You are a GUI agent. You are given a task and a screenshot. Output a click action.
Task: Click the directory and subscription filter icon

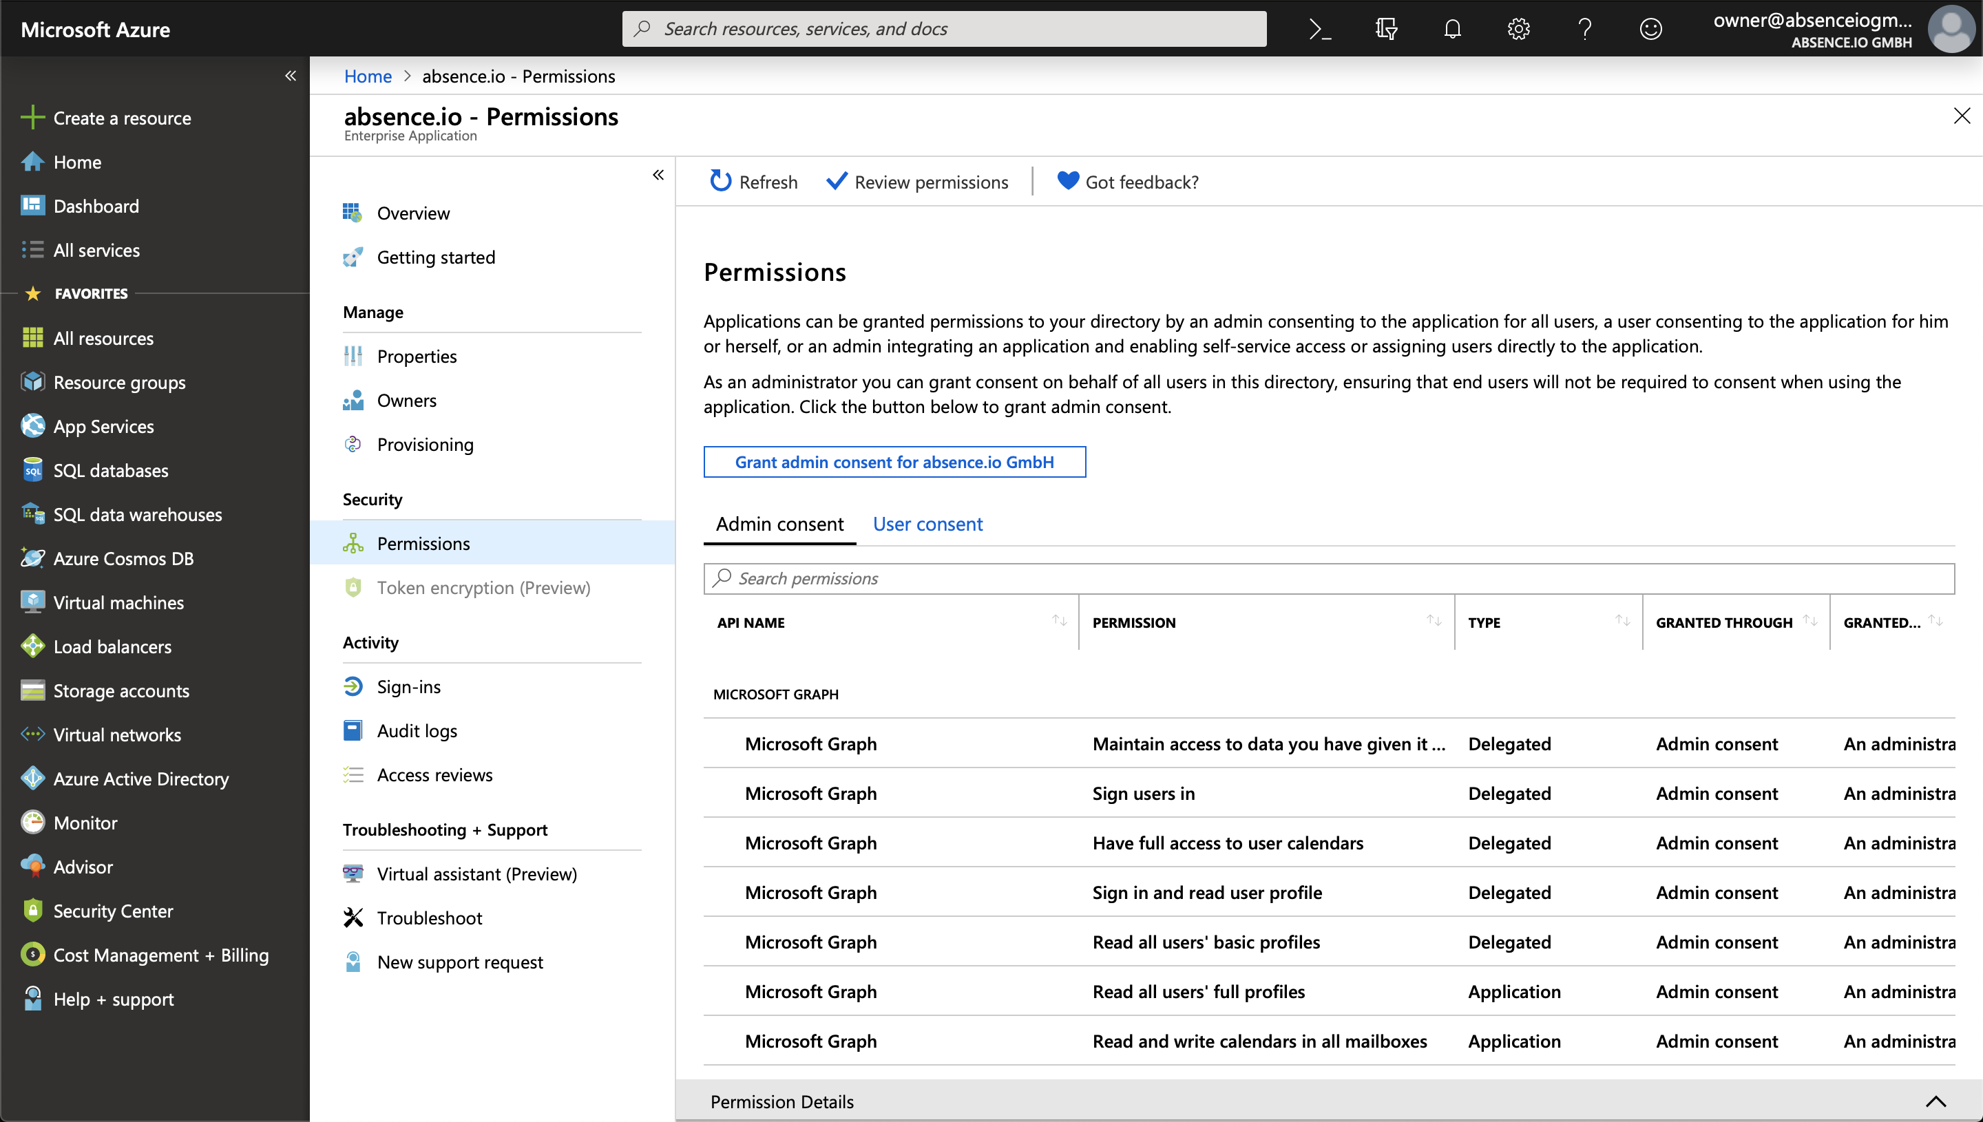pyautogui.click(x=1386, y=30)
